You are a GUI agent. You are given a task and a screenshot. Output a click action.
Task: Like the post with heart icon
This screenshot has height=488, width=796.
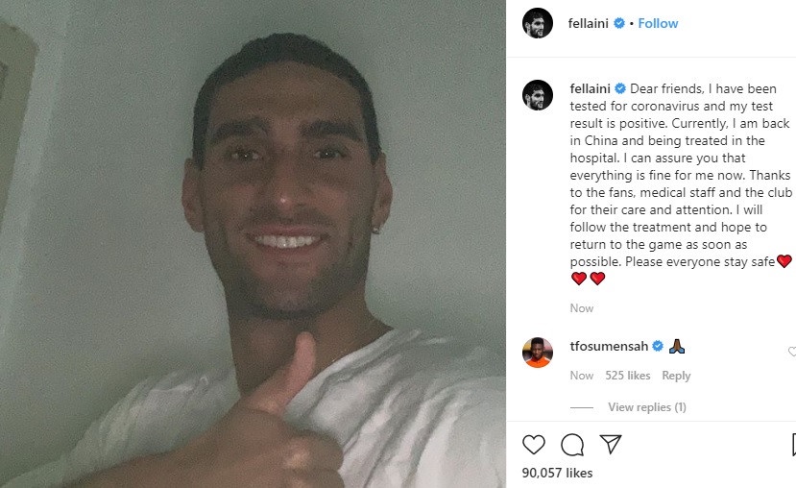(534, 445)
